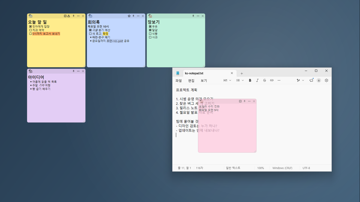This screenshot has width=360, height=202.
Task: Click the warning triangle icon on yellow note
Action: 69,16
